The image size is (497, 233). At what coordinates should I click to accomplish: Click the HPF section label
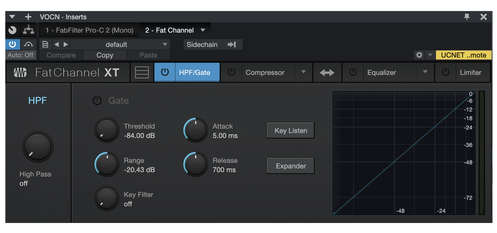tap(38, 100)
